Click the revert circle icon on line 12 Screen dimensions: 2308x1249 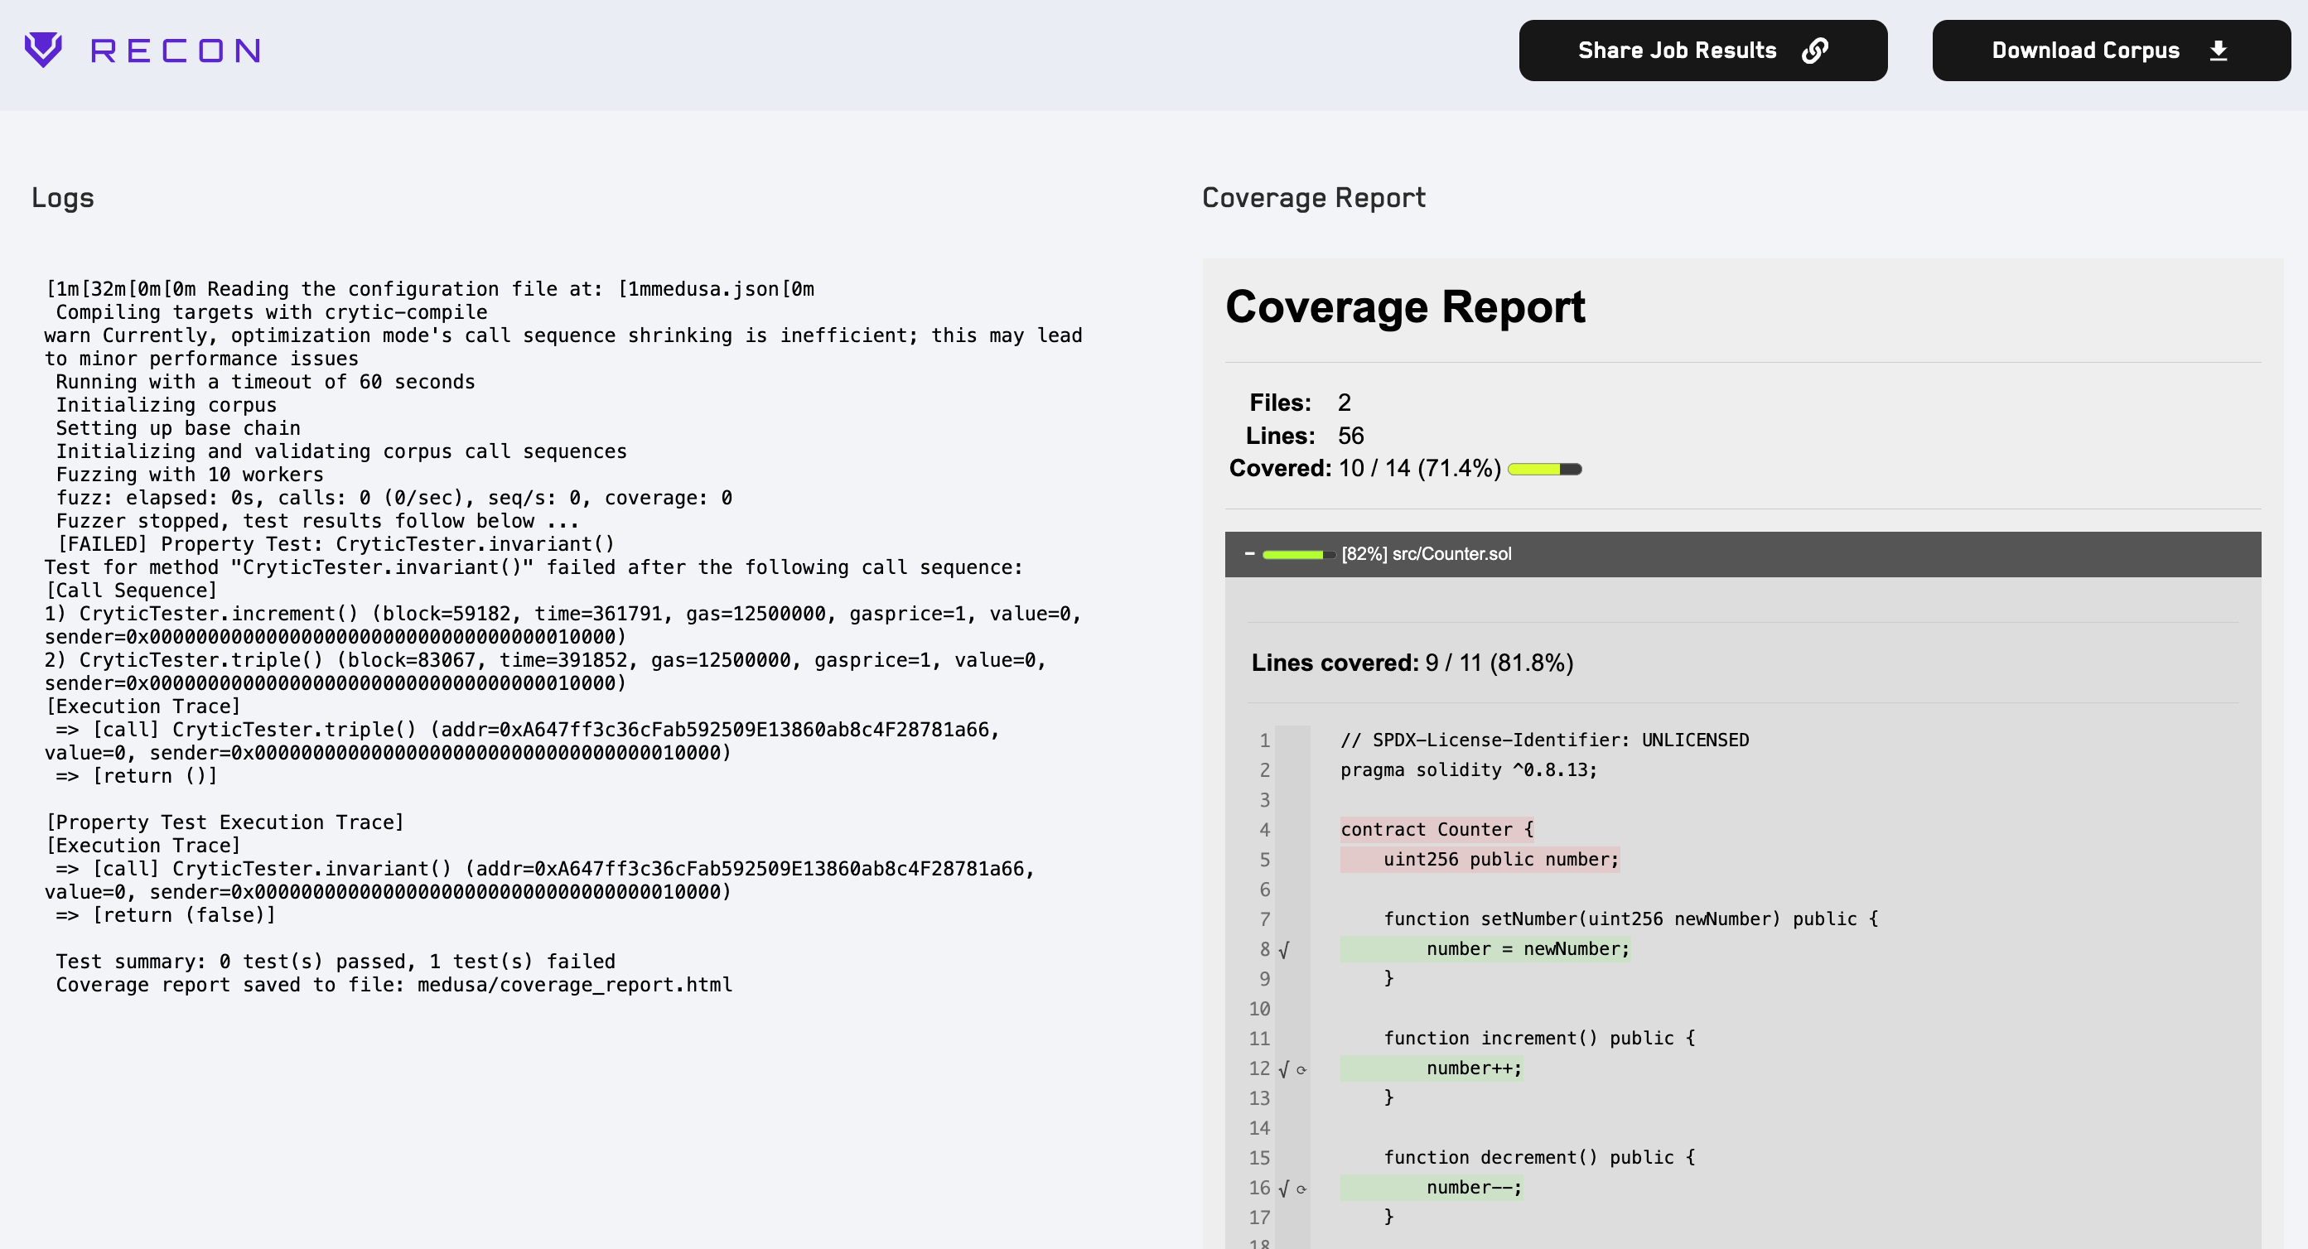pos(1301,1070)
